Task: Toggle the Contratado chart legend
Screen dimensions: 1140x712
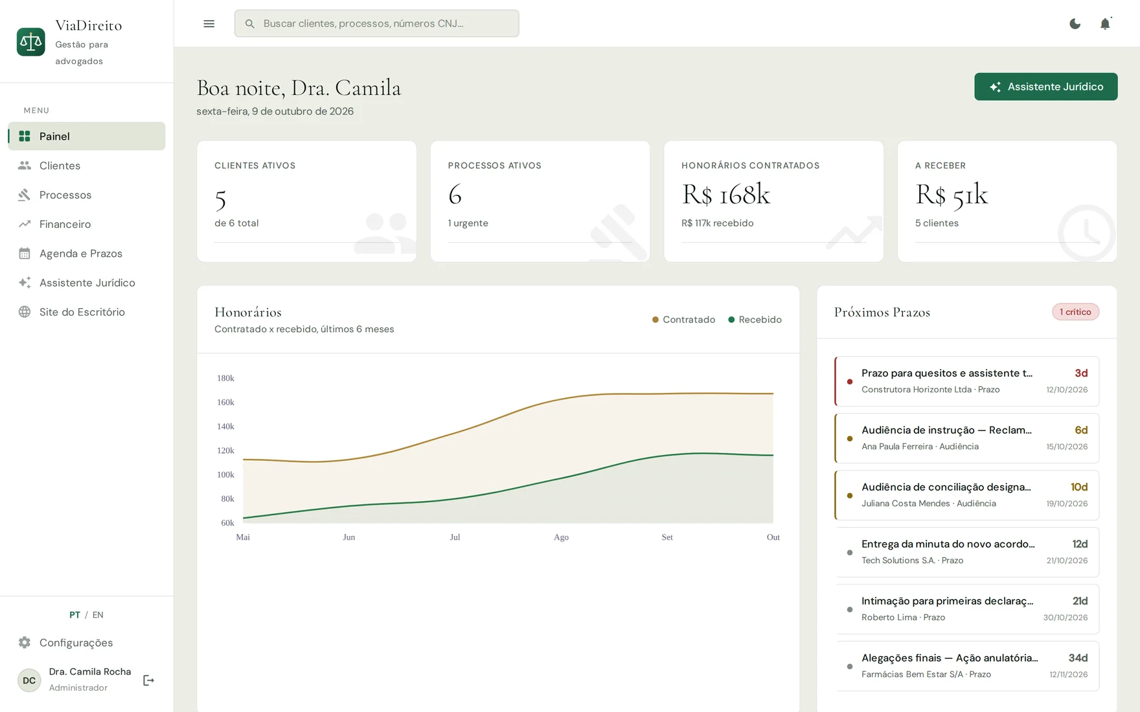Action: pyautogui.click(x=683, y=320)
